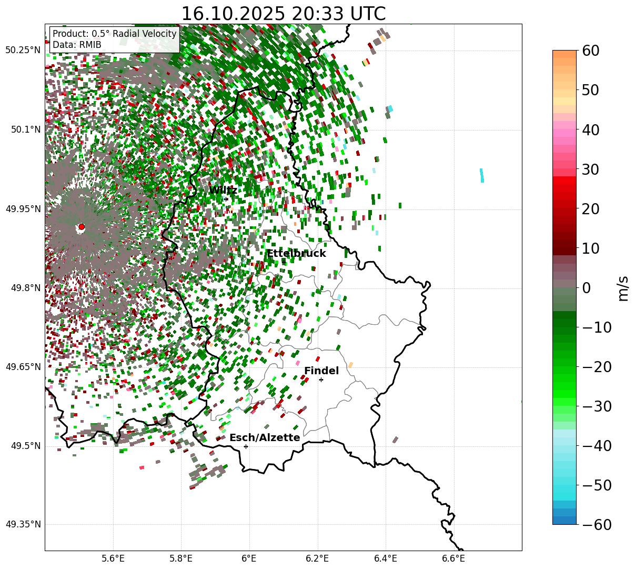
Task: Click the Findel city label
Action: 321,371
